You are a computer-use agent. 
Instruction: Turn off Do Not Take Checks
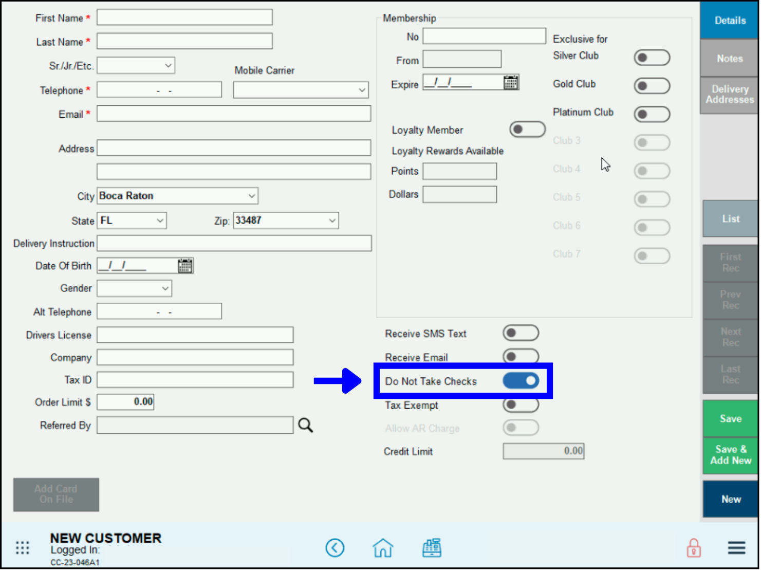(x=521, y=381)
